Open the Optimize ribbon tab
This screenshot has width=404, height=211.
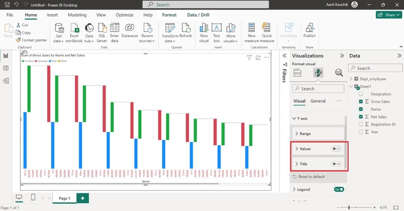125,15
